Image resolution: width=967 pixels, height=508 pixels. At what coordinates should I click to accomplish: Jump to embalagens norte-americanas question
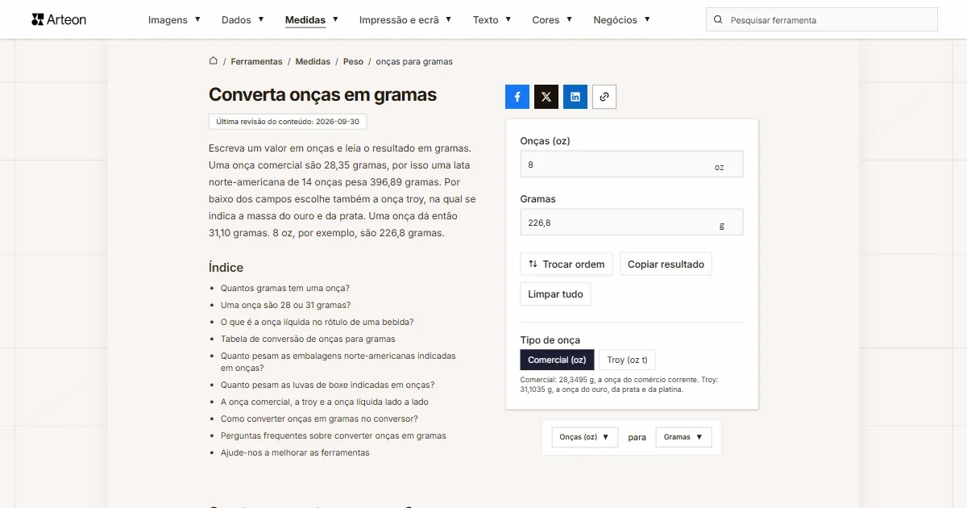coord(338,361)
